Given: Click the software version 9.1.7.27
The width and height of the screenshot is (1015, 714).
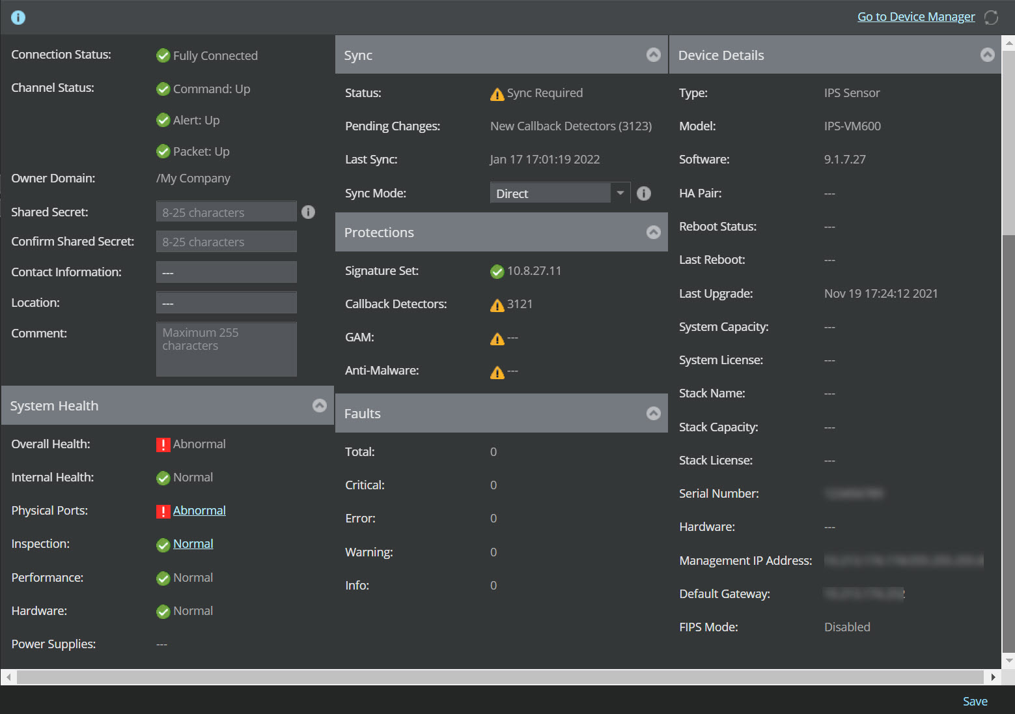Looking at the screenshot, I should pyautogui.click(x=845, y=159).
